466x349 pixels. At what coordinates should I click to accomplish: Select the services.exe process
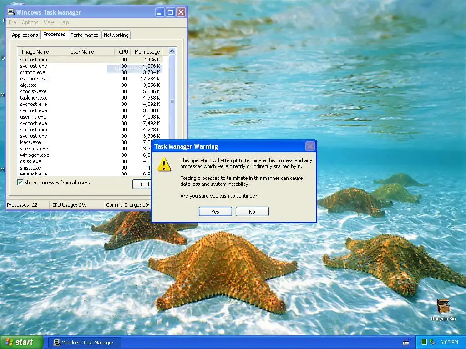(x=85, y=149)
